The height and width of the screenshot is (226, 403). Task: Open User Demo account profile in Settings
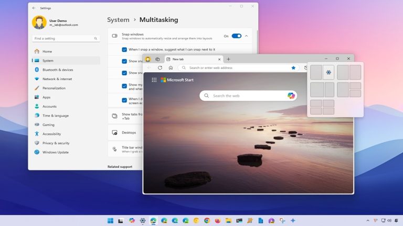coord(55,22)
